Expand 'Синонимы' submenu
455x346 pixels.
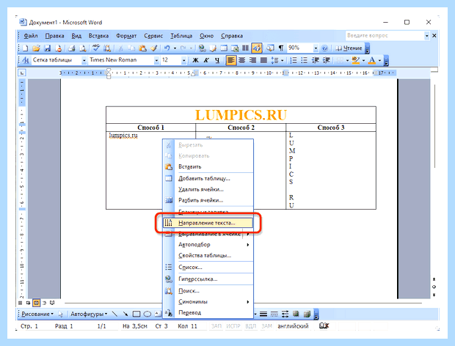pyautogui.click(x=208, y=302)
